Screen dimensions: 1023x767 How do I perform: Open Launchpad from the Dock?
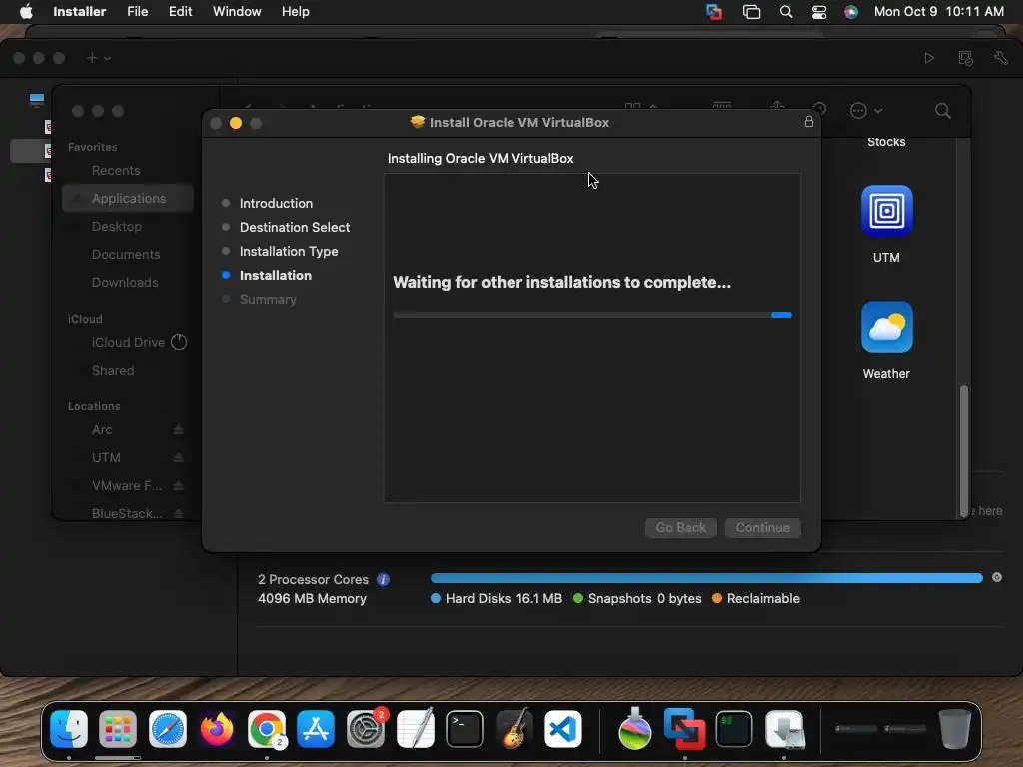118,729
